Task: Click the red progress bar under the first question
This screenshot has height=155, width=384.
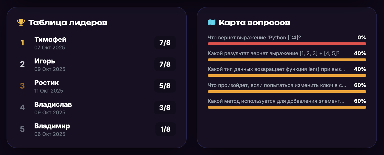Action: click(287, 43)
